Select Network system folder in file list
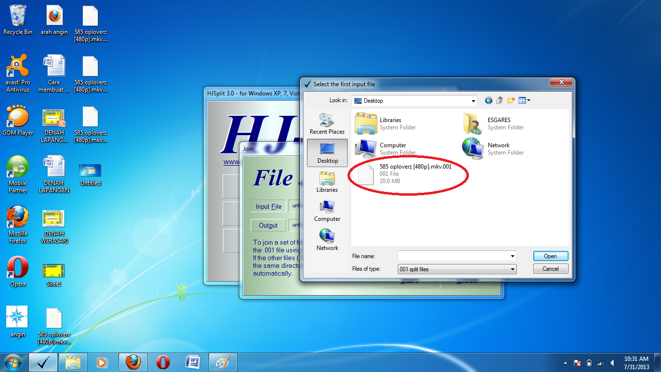 (494, 149)
